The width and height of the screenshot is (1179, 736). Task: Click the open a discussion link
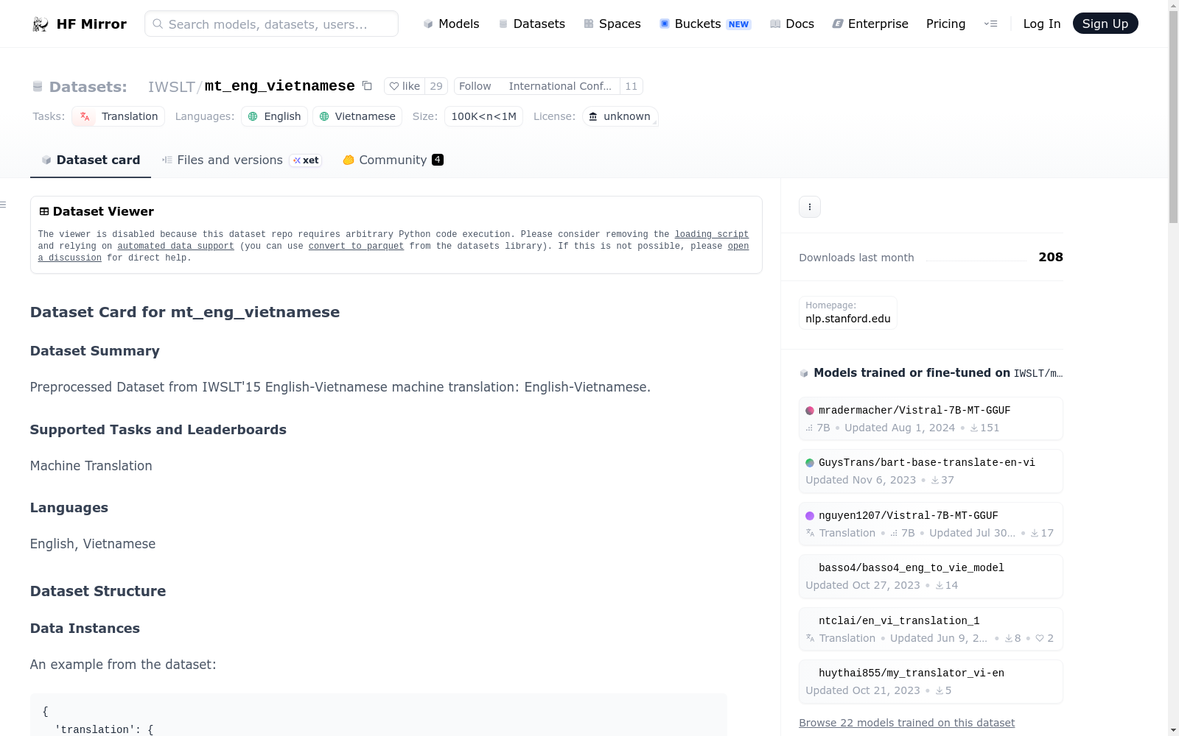coord(393,252)
